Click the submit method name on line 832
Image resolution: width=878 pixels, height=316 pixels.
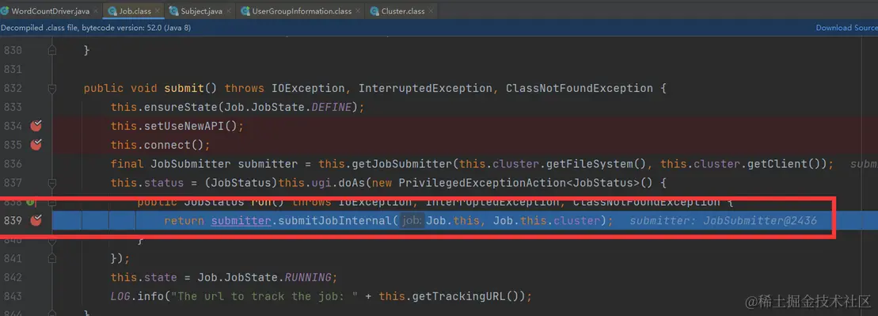pyautogui.click(x=184, y=89)
